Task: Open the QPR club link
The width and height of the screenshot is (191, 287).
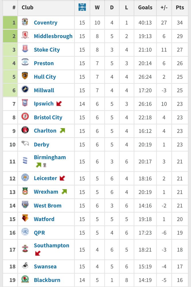Action: pos(39,233)
